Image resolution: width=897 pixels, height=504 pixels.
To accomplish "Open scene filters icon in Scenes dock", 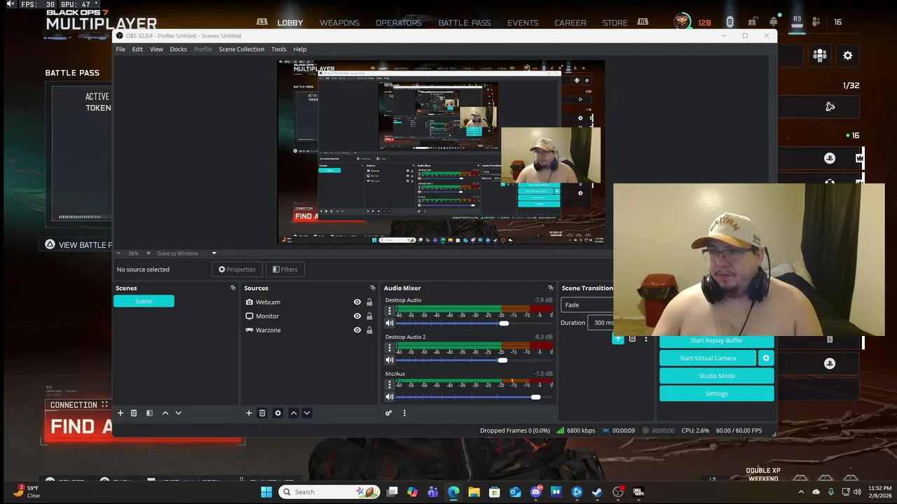I will coord(149,413).
